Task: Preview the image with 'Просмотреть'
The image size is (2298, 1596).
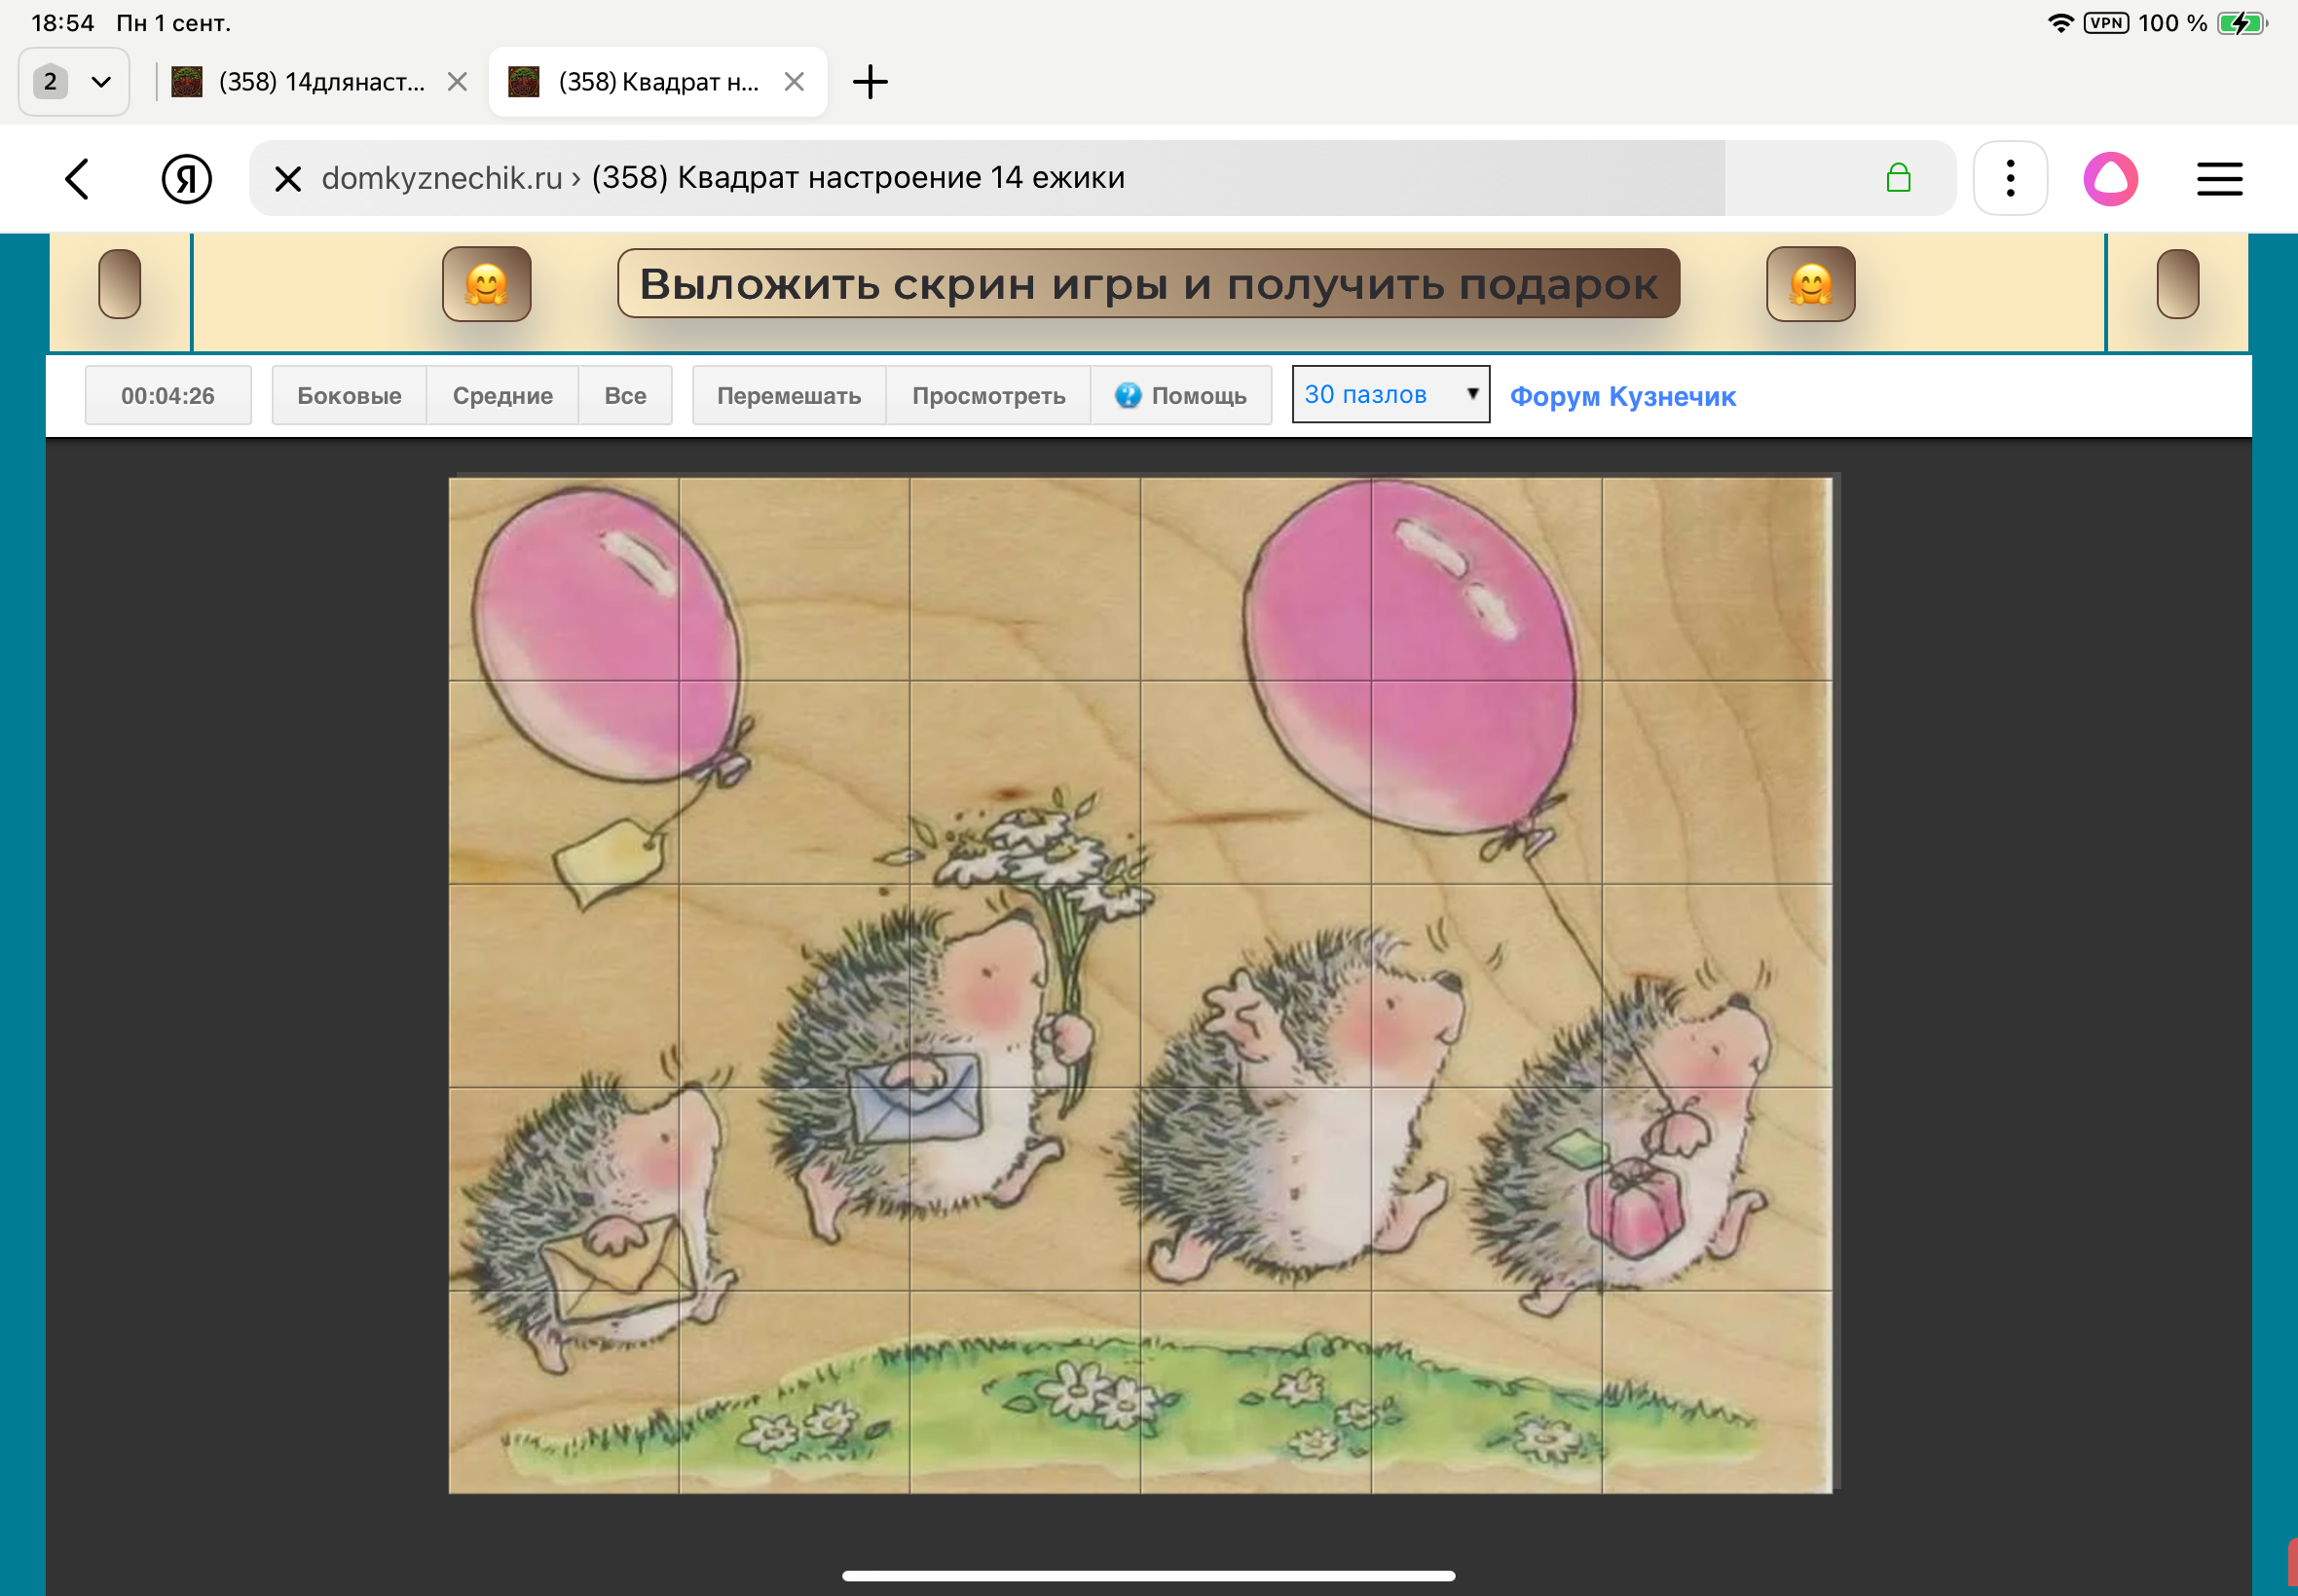Action: (x=988, y=396)
